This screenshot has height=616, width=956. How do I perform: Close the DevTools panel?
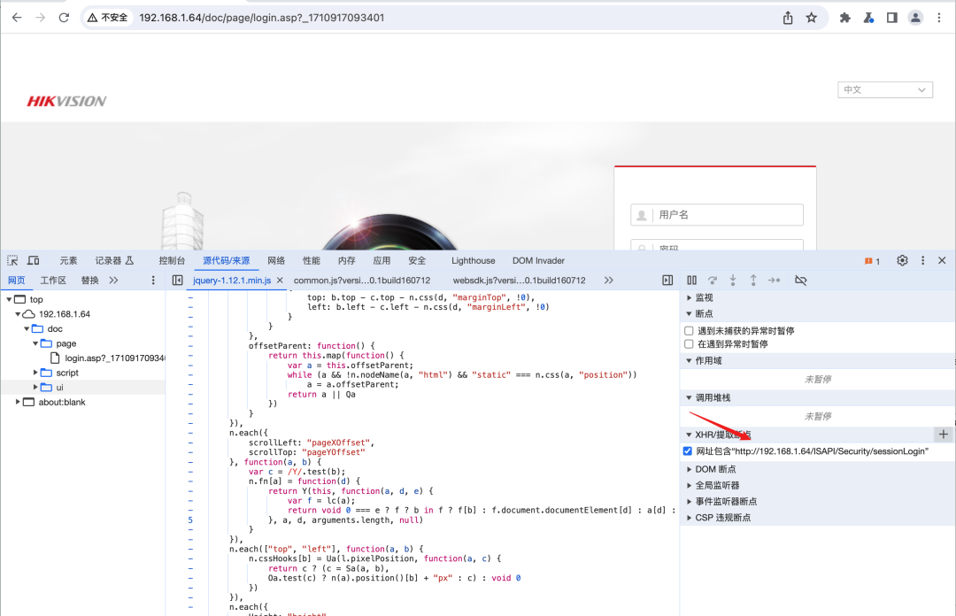pyautogui.click(x=942, y=260)
